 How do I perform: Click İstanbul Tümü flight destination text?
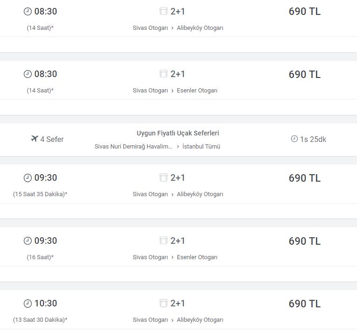pyautogui.click(x=201, y=147)
